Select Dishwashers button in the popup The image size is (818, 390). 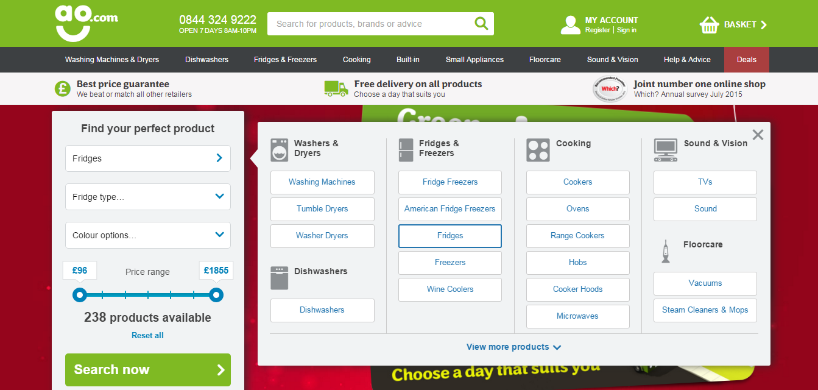[x=322, y=310]
